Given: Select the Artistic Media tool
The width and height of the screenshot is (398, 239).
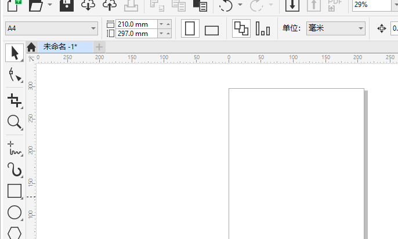Looking at the screenshot, I should click(x=15, y=169).
